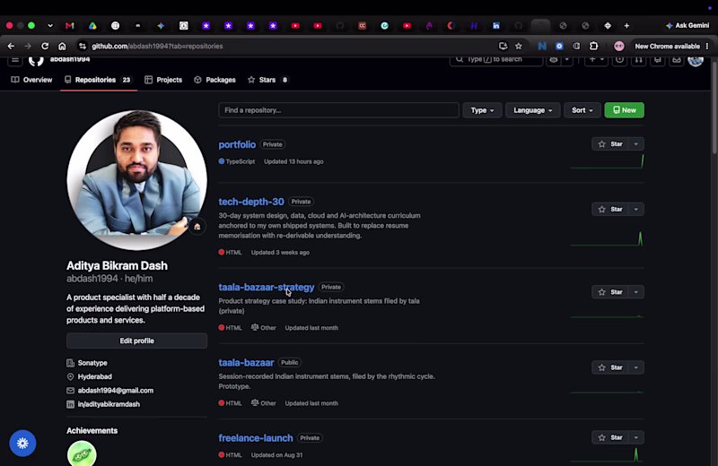Click the github.com address bar
718x466 pixels.
288,47
